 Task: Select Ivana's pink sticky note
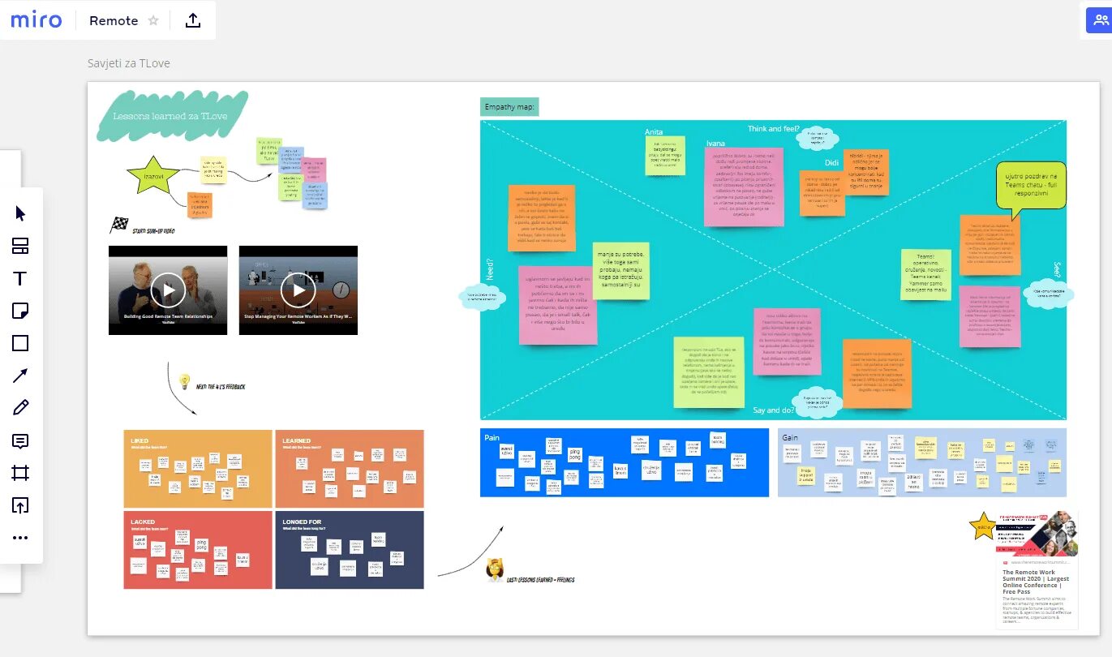(745, 187)
